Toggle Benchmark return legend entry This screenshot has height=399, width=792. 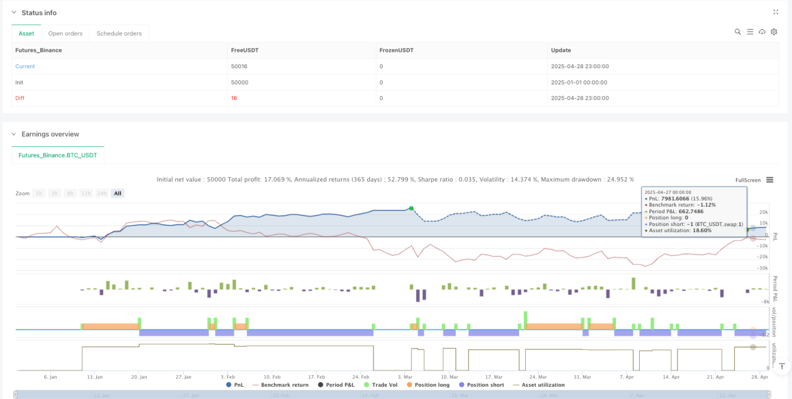tap(280, 385)
